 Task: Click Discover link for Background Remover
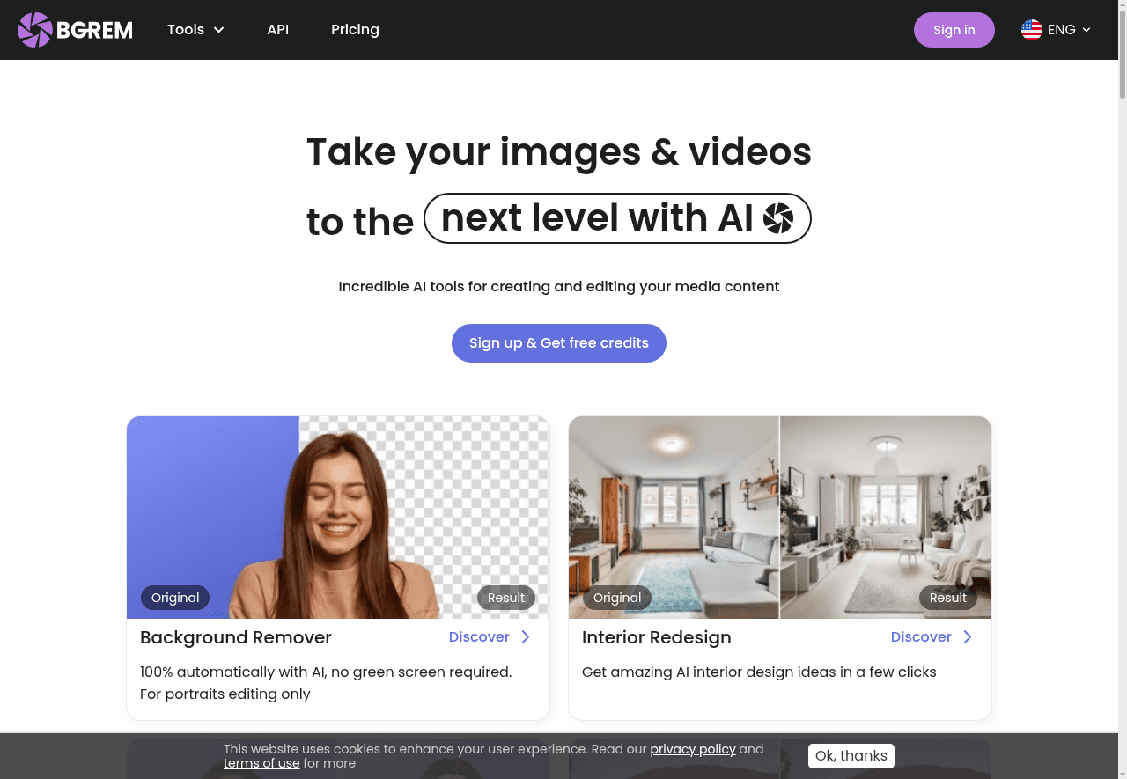tap(479, 637)
